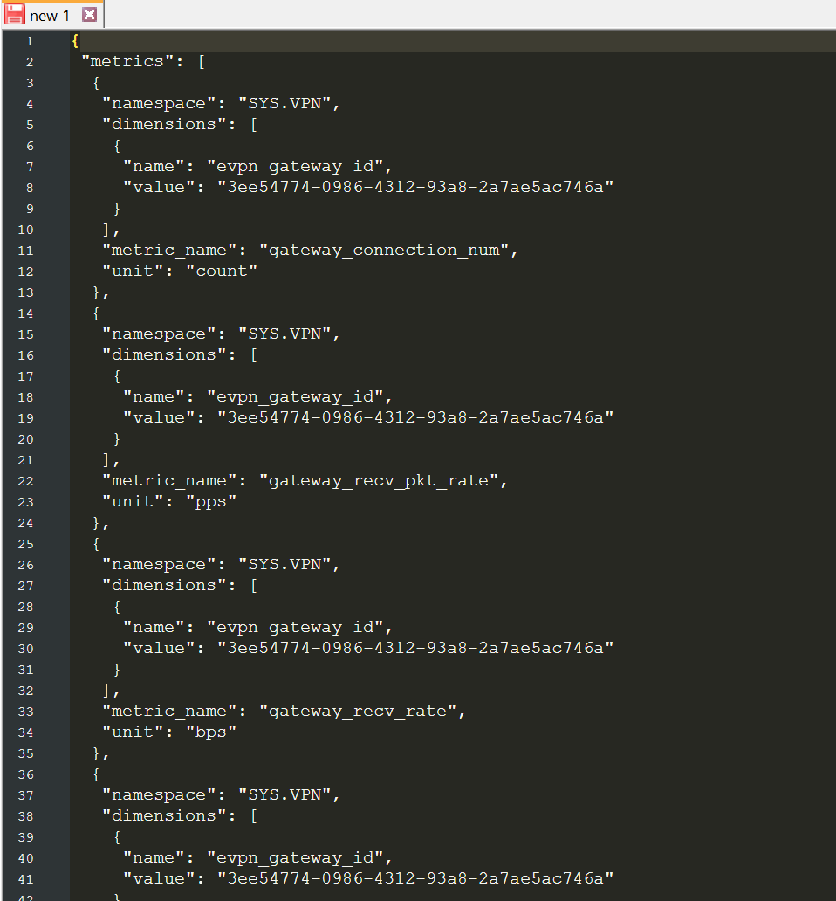This screenshot has width=836, height=901.
Task: Select the "new 1" document tab
Action: [x=49, y=15]
